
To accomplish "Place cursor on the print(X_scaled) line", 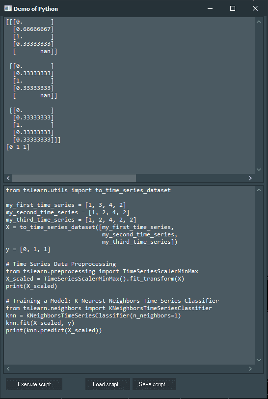I will coord(31,286).
